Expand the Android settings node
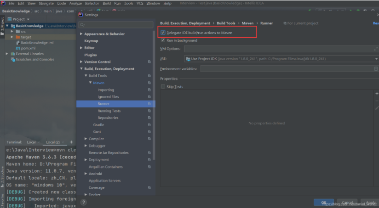This screenshot has height=208, width=379. coord(86,174)
